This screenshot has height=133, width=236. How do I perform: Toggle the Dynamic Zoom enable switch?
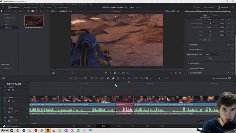(188, 49)
